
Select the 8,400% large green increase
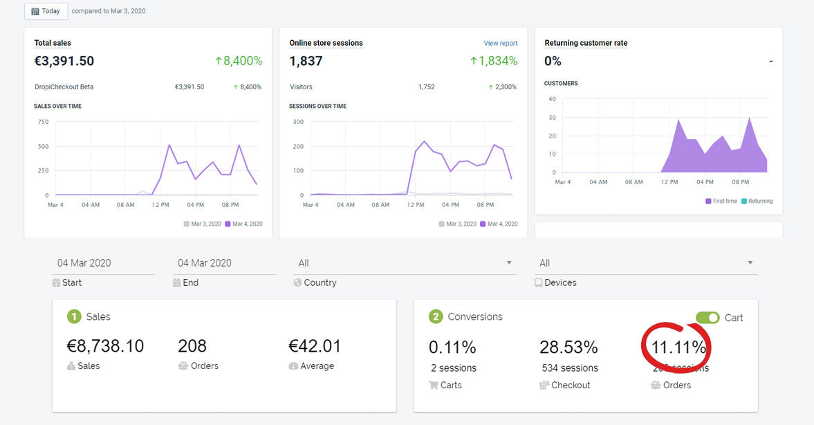pyautogui.click(x=239, y=61)
